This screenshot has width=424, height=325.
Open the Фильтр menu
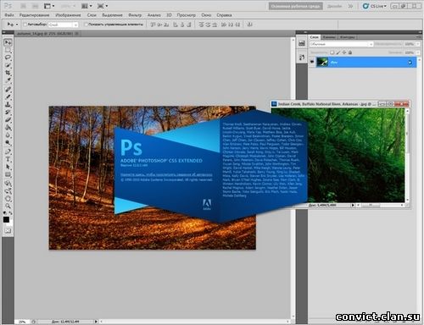pyautogui.click(x=135, y=15)
